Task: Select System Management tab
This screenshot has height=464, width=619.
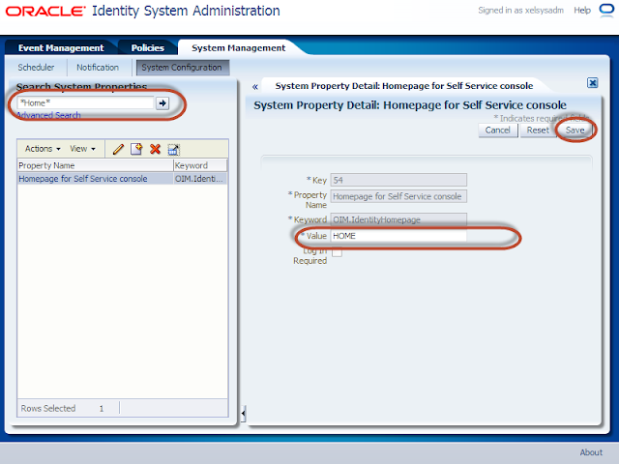Action: 238,47
